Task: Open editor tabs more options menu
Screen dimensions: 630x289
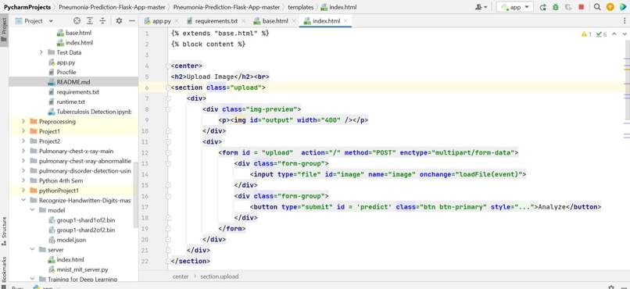Action: [x=625, y=21]
